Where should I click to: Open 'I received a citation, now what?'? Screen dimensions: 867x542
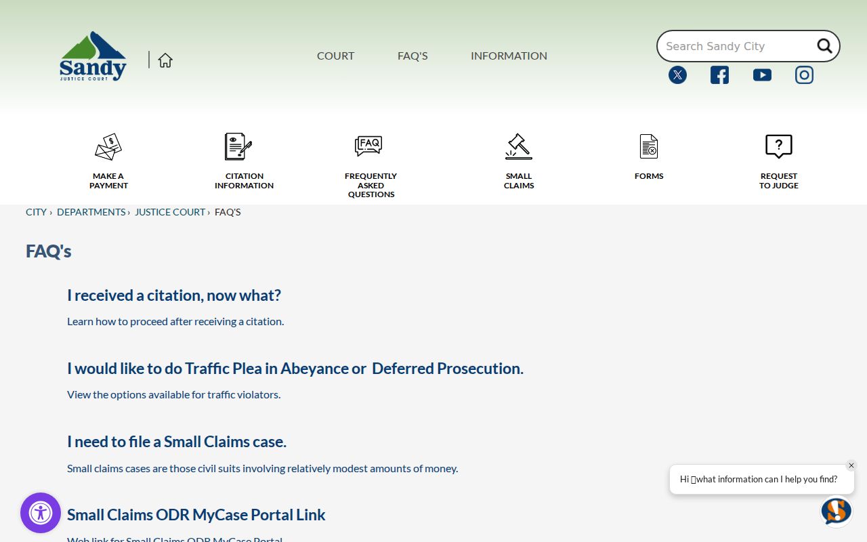[x=174, y=295]
